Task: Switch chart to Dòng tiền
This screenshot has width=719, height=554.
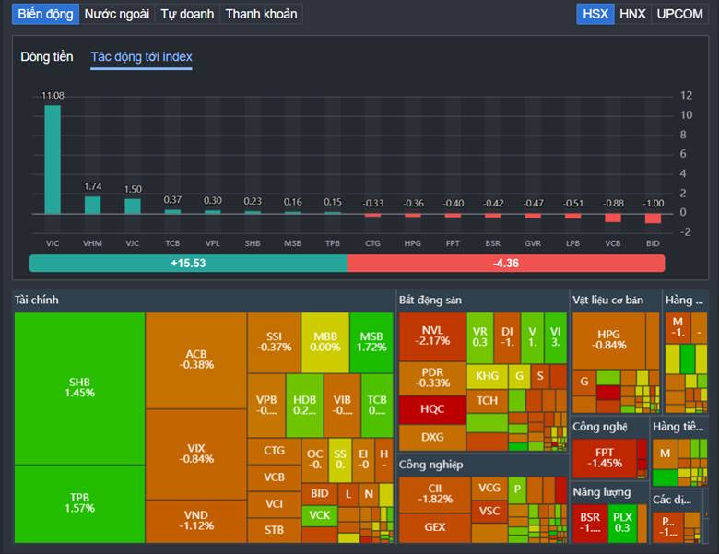Action: point(47,56)
